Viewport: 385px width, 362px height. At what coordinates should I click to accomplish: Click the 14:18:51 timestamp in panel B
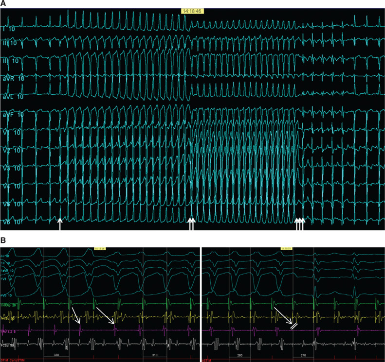coord(286,248)
